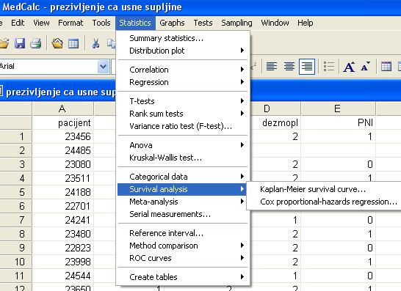Center text alignment icon
The width and height of the screenshot is (401, 291).
click(x=289, y=67)
